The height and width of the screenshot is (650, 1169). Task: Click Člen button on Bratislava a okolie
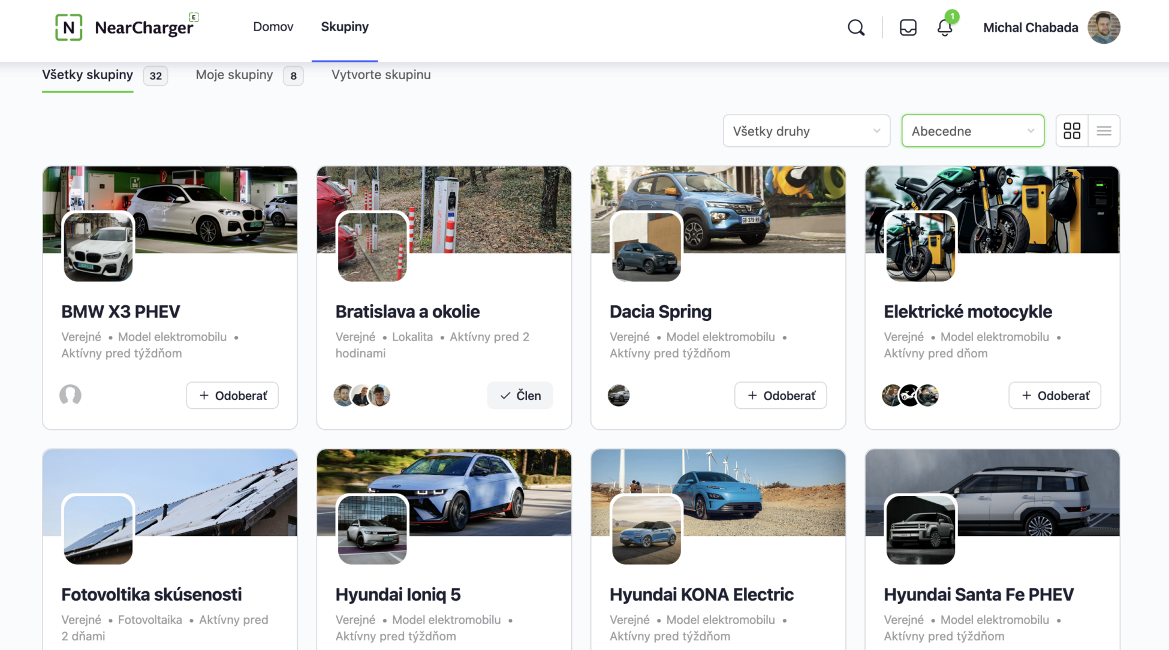click(520, 396)
